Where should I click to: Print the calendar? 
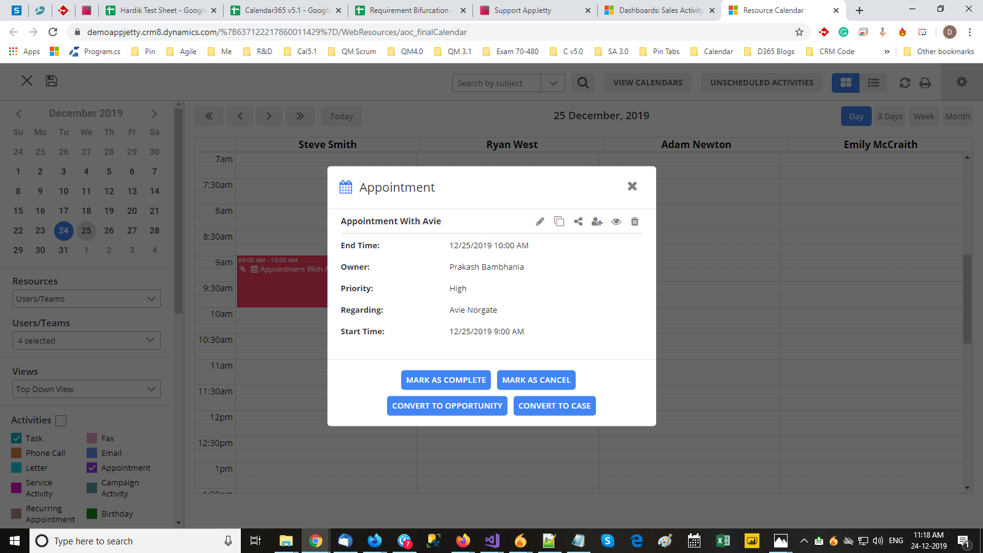coord(925,82)
